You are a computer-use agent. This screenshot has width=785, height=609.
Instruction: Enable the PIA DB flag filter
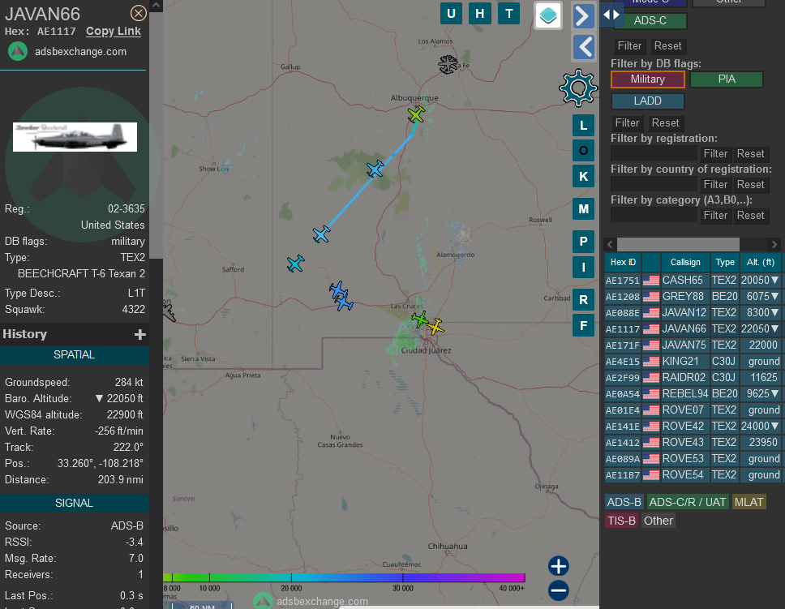pos(726,79)
